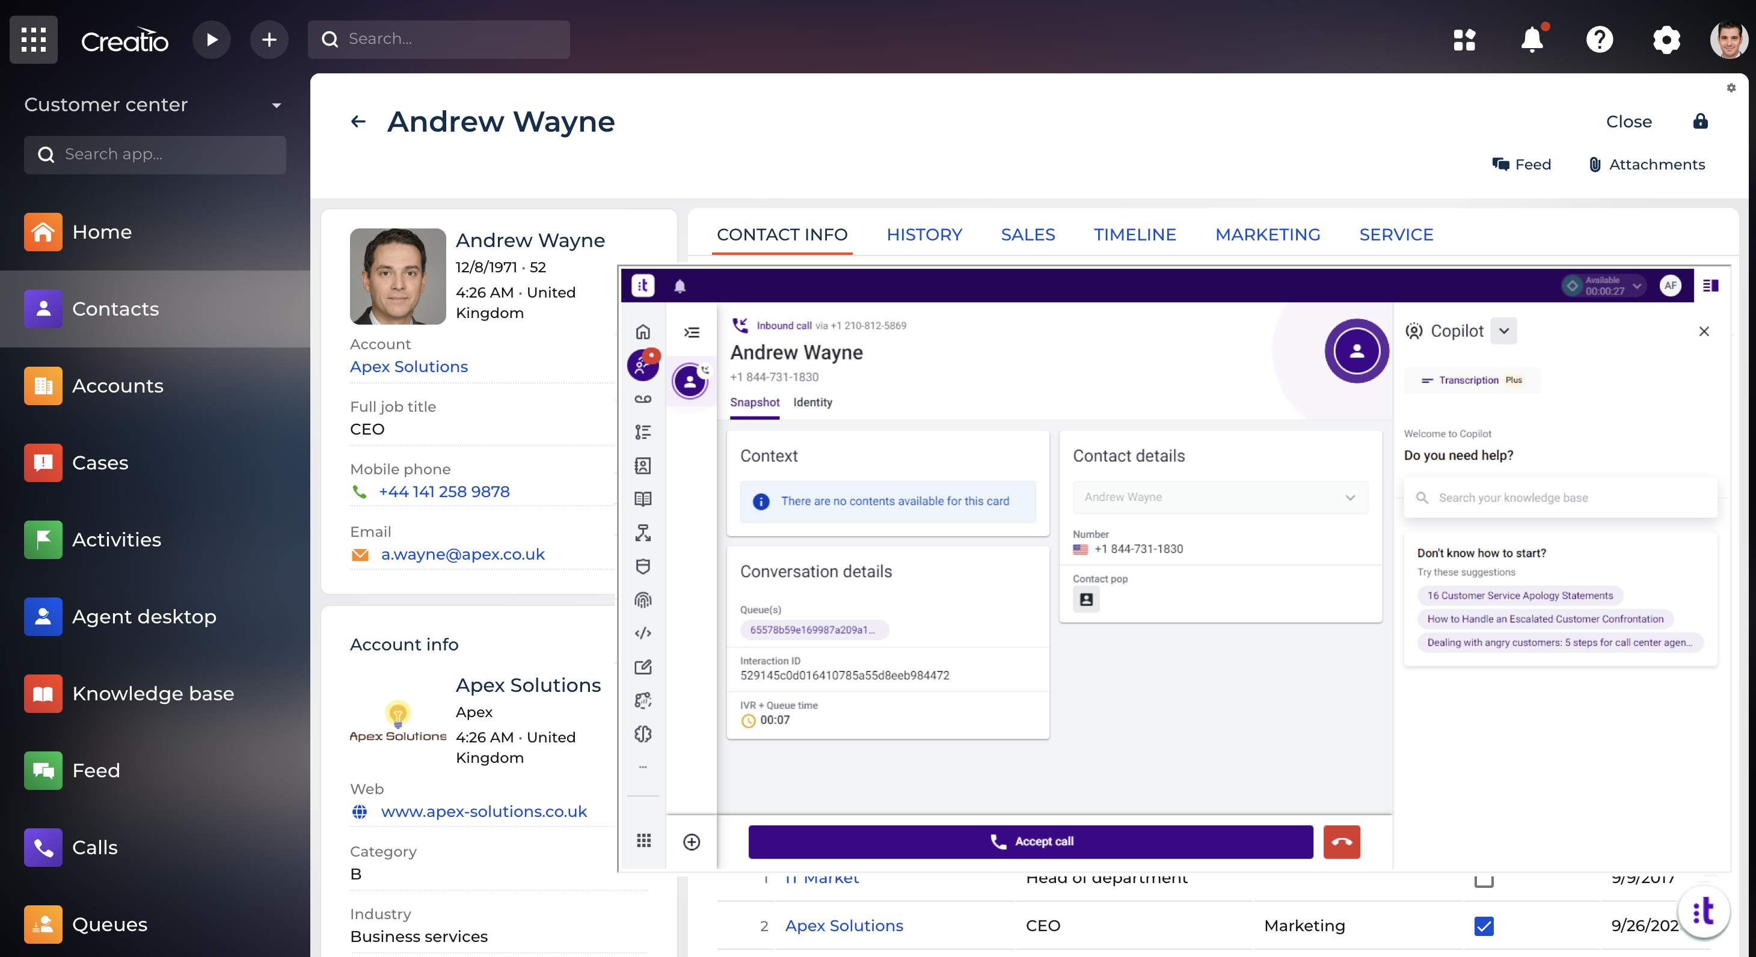
Task: Open the Apex Solutions account link under Account
Action: (x=408, y=367)
